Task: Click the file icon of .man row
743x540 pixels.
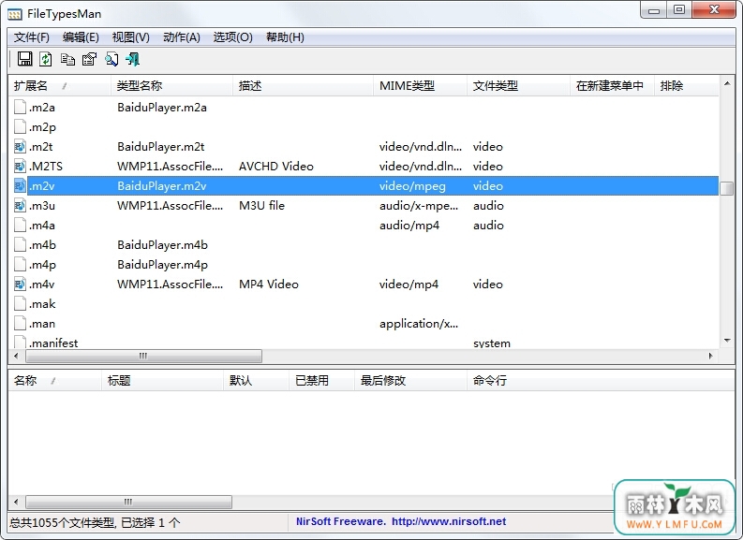Action: tap(20, 323)
